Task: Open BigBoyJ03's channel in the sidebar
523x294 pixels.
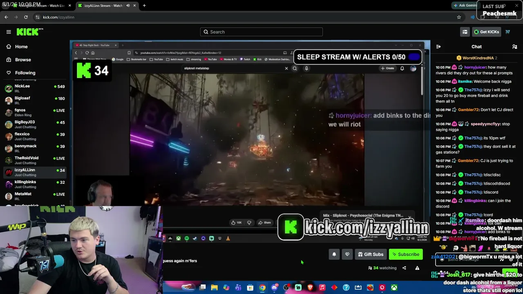Action: tap(35, 124)
